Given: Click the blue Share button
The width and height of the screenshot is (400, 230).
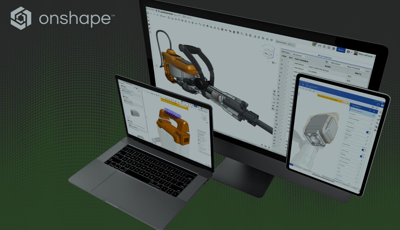Looking at the screenshot, I should pos(341,50).
